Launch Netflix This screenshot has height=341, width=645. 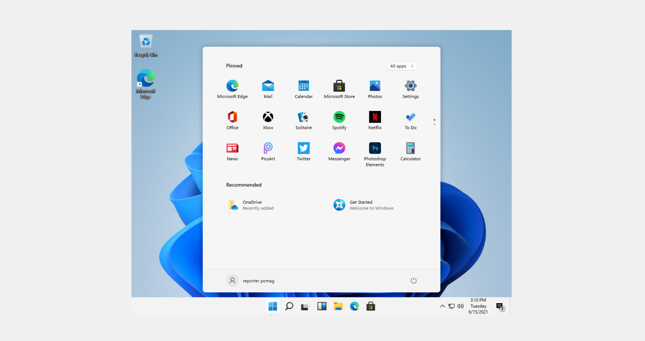[375, 120]
